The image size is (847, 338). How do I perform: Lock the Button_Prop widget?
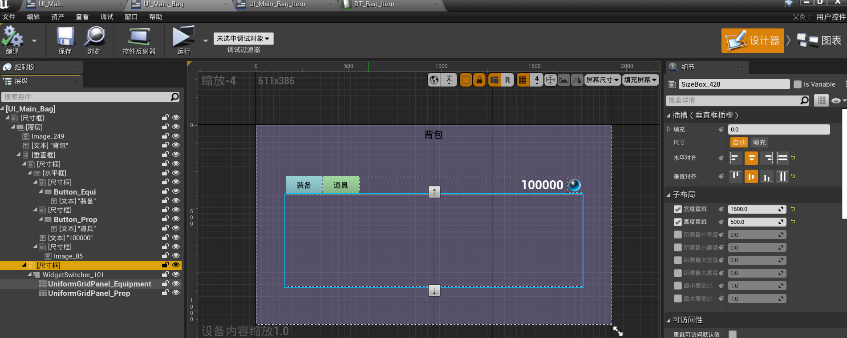(165, 219)
